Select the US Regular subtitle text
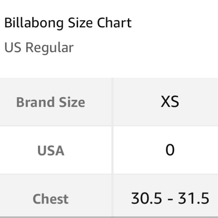The height and width of the screenshot is (218, 218). click(39, 48)
